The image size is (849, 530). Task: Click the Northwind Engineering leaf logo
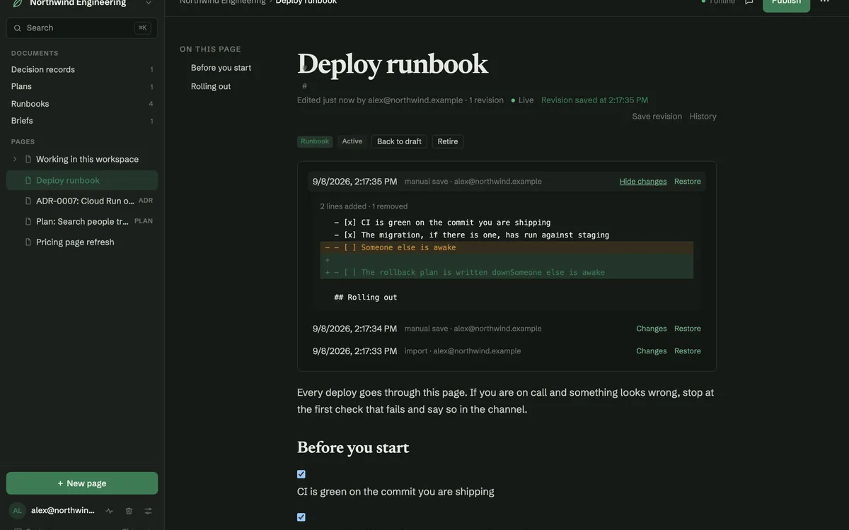click(18, 3)
